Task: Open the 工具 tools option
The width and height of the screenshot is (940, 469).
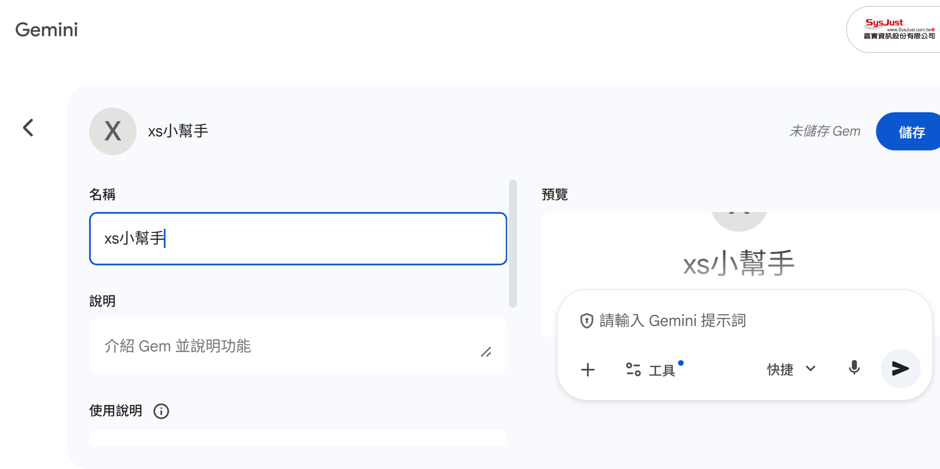Action: (651, 369)
